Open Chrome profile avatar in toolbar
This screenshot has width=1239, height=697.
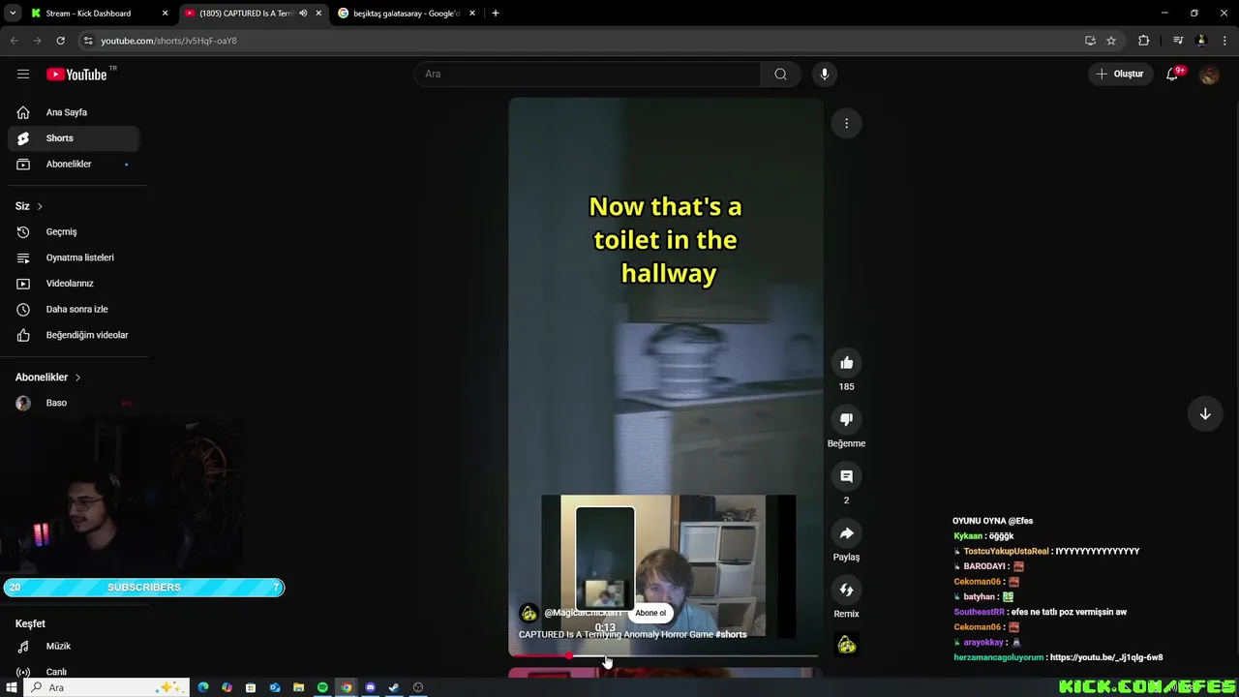(x=1201, y=41)
